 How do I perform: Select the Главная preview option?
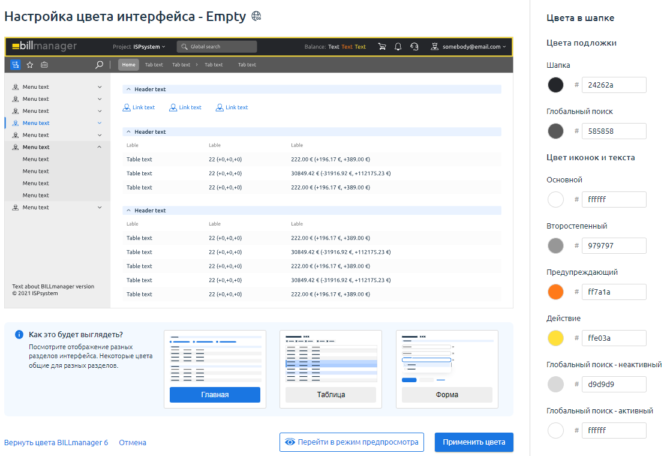[x=215, y=394]
